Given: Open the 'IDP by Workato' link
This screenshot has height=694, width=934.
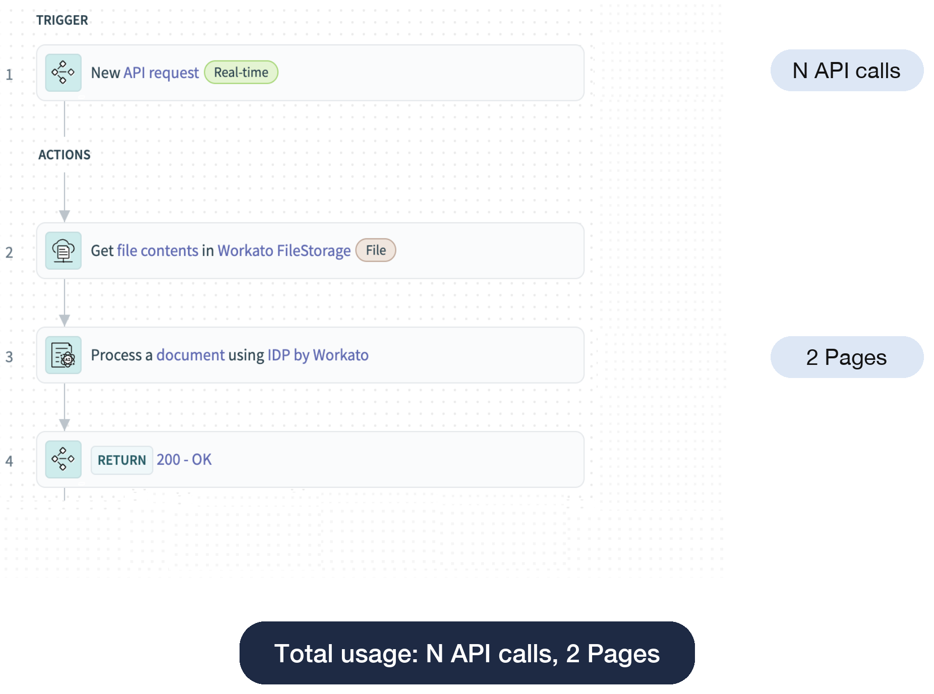Looking at the screenshot, I should click(318, 355).
